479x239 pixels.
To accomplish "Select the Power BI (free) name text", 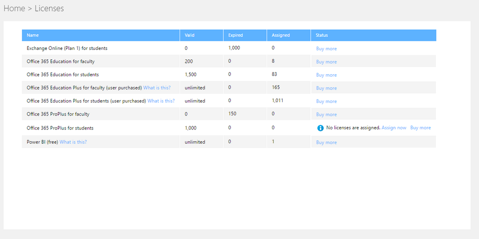I will tap(43, 142).
